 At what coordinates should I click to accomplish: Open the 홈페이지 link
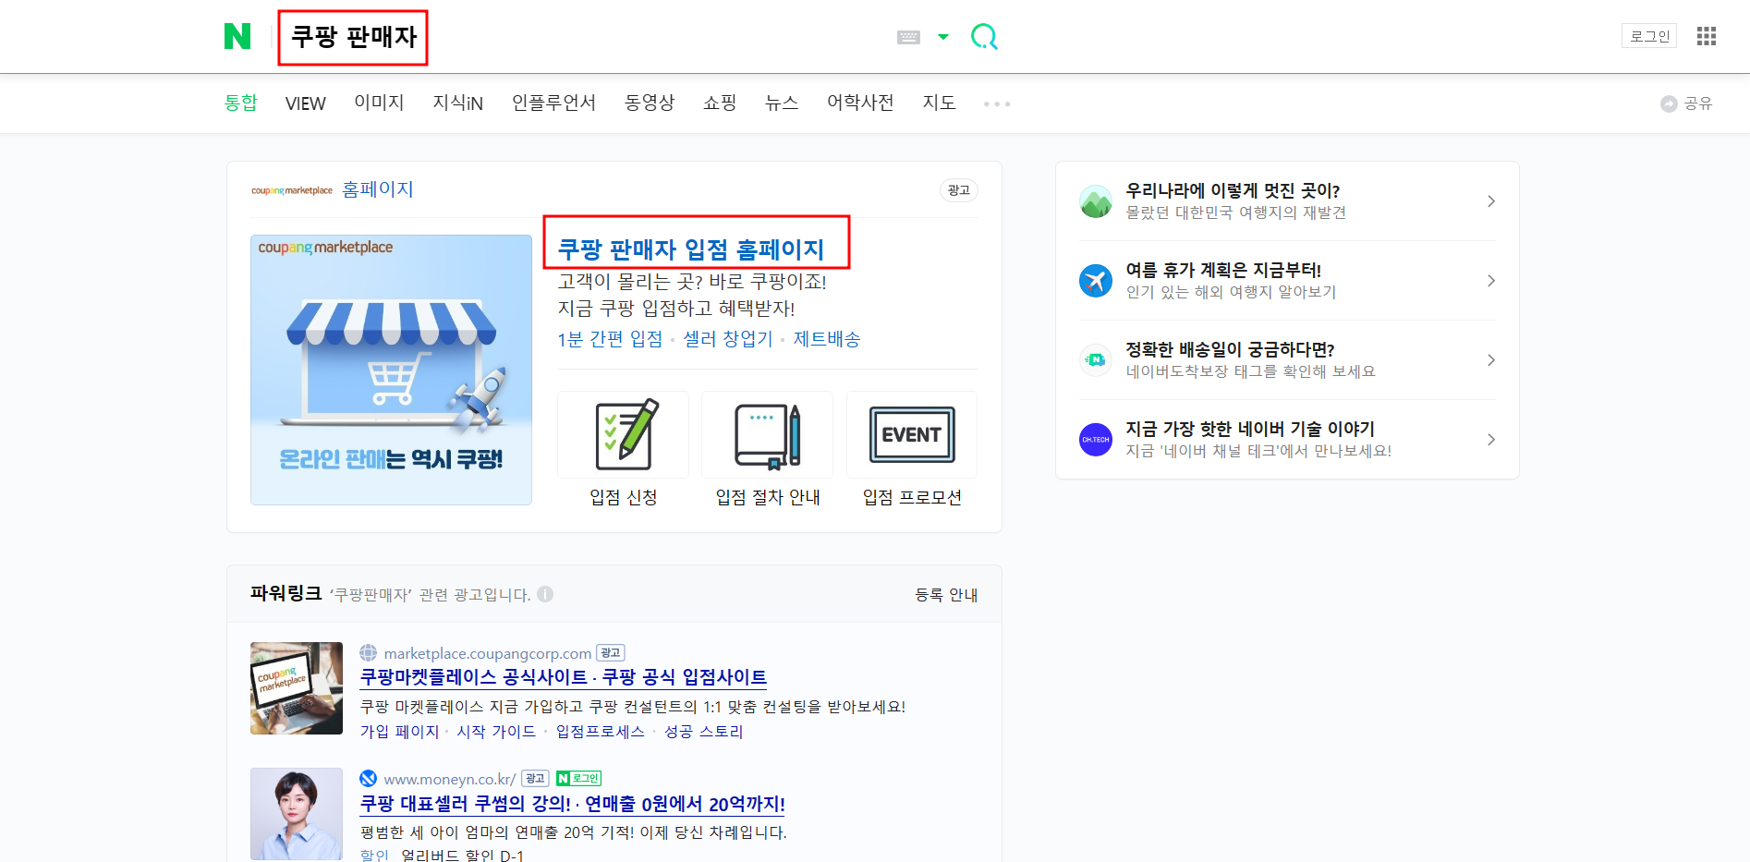point(378,189)
